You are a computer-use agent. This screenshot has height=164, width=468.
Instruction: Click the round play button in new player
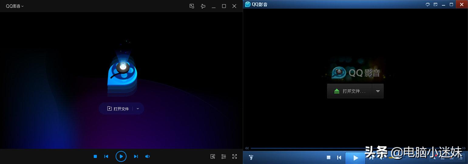(121, 156)
